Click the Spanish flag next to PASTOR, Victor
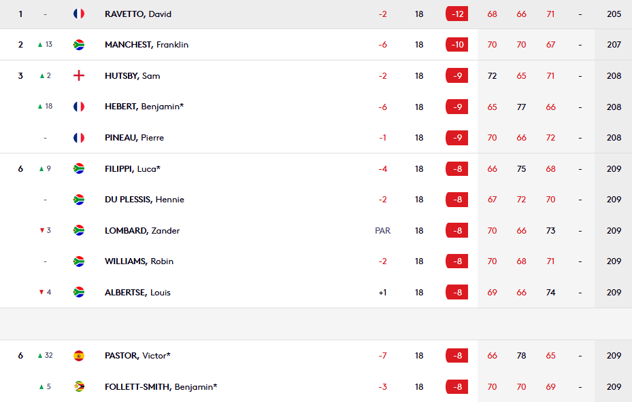 tap(79, 356)
